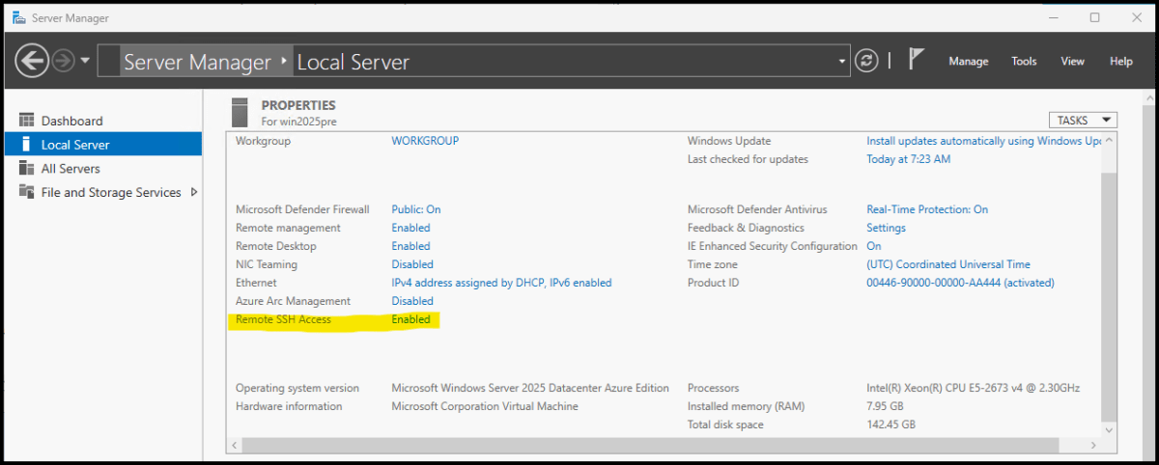
Task: Open the Tools menu
Action: pos(1024,61)
